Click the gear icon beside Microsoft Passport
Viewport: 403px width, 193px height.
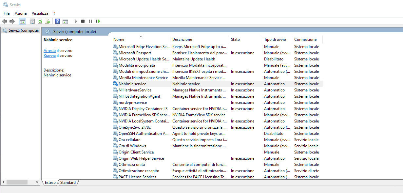point(115,53)
